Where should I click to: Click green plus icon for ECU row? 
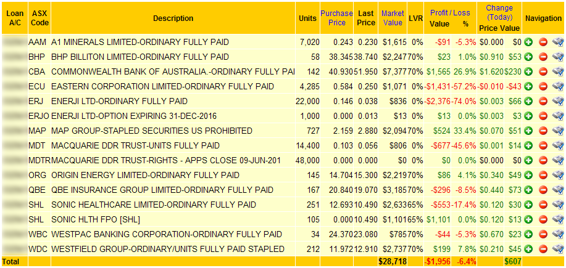528,87
